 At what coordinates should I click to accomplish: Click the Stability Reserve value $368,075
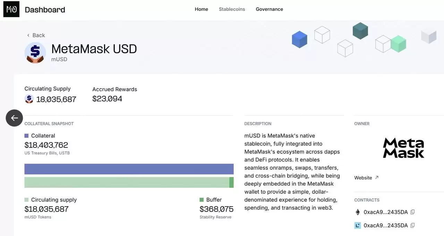[x=216, y=209]
